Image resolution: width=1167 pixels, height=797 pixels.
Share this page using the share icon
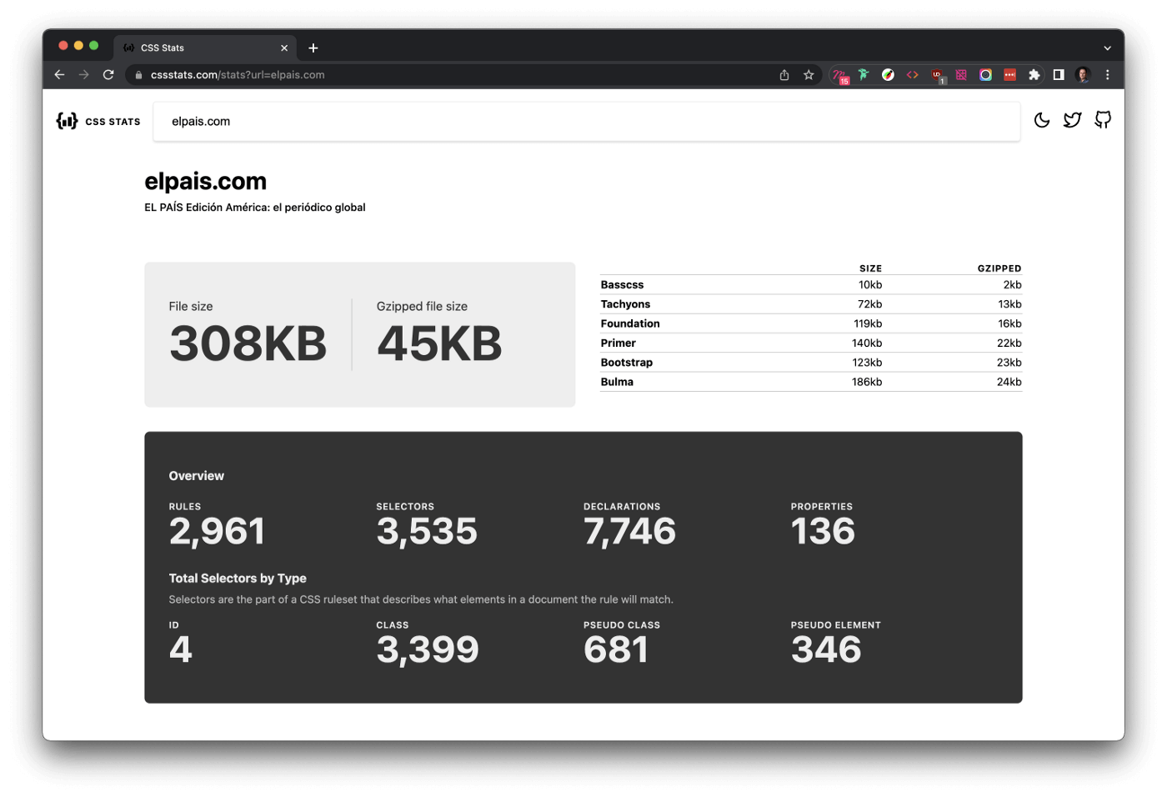click(784, 75)
